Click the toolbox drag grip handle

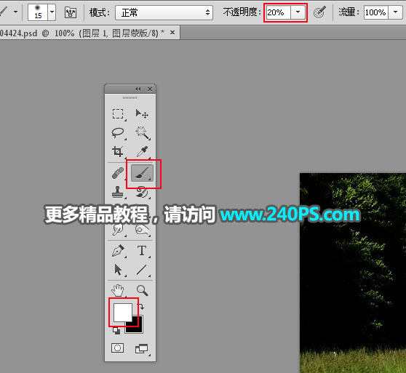[x=130, y=97]
